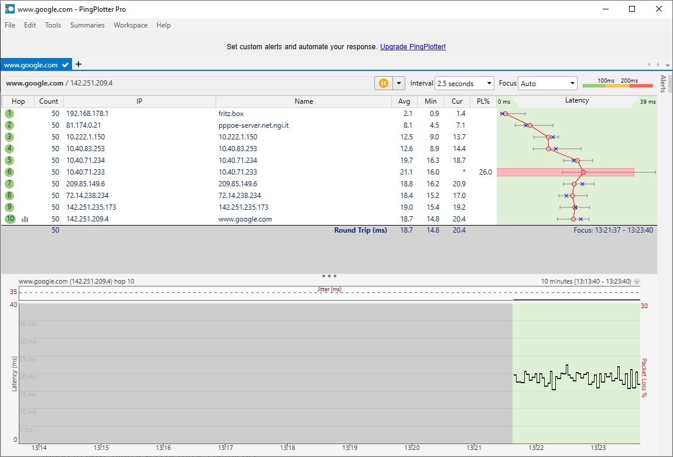Click the target address field www.google.com / 142.251.209.4
Screen dimensions: 673x457
point(188,83)
